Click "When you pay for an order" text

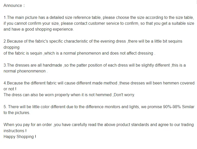28,125
